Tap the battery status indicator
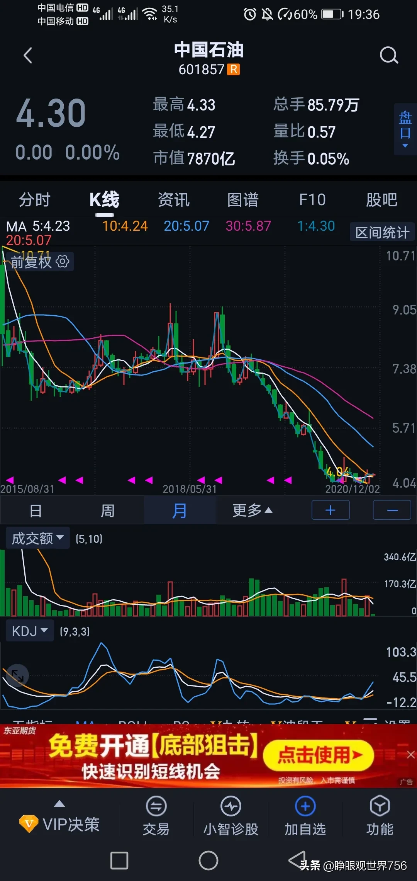Viewport: 417px width, 881px height. click(332, 14)
